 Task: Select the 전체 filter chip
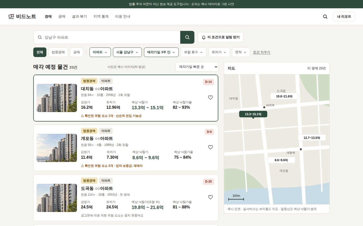pos(40,52)
